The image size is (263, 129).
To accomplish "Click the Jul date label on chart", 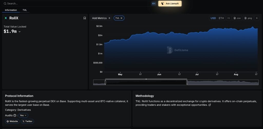I will click(197, 74).
